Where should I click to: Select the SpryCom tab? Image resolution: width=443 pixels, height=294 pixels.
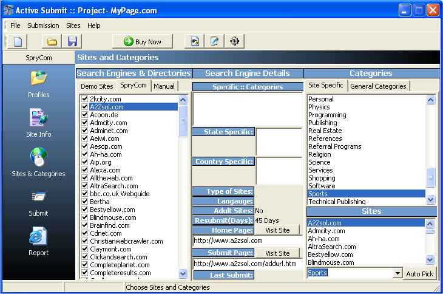[x=134, y=86]
